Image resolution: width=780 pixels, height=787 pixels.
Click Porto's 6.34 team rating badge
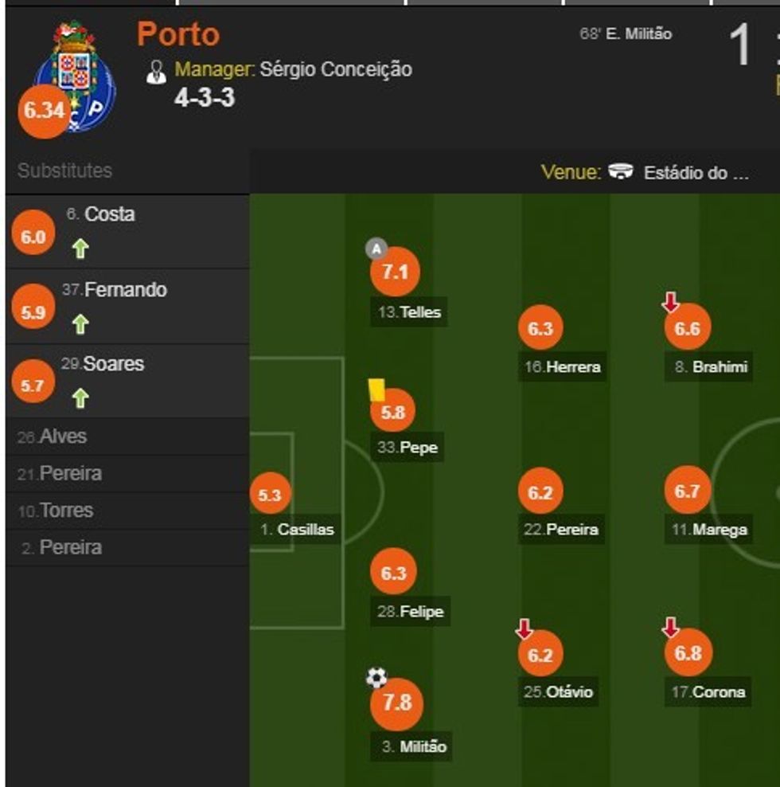coord(44,111)
